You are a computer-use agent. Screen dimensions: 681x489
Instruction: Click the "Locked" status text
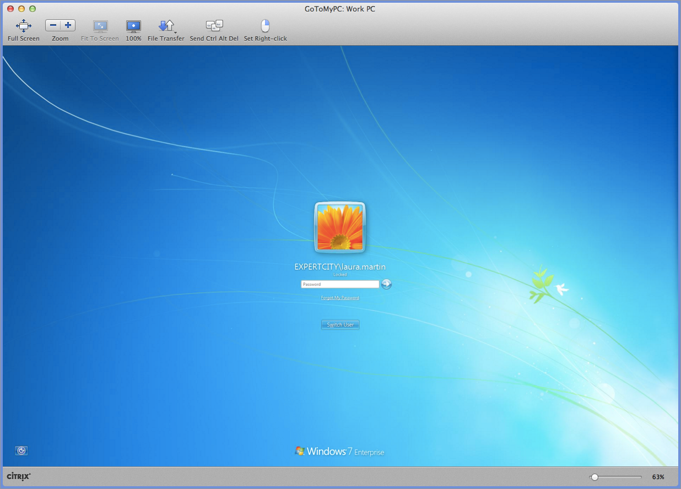click(x=340, y=274)
